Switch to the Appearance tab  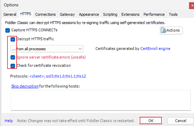[89, 14]
